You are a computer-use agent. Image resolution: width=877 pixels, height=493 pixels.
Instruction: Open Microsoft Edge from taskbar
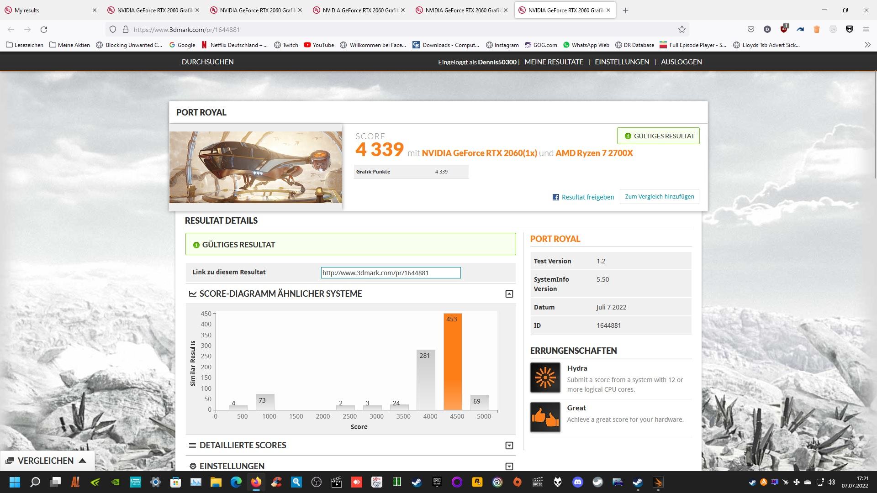point(236,482)
